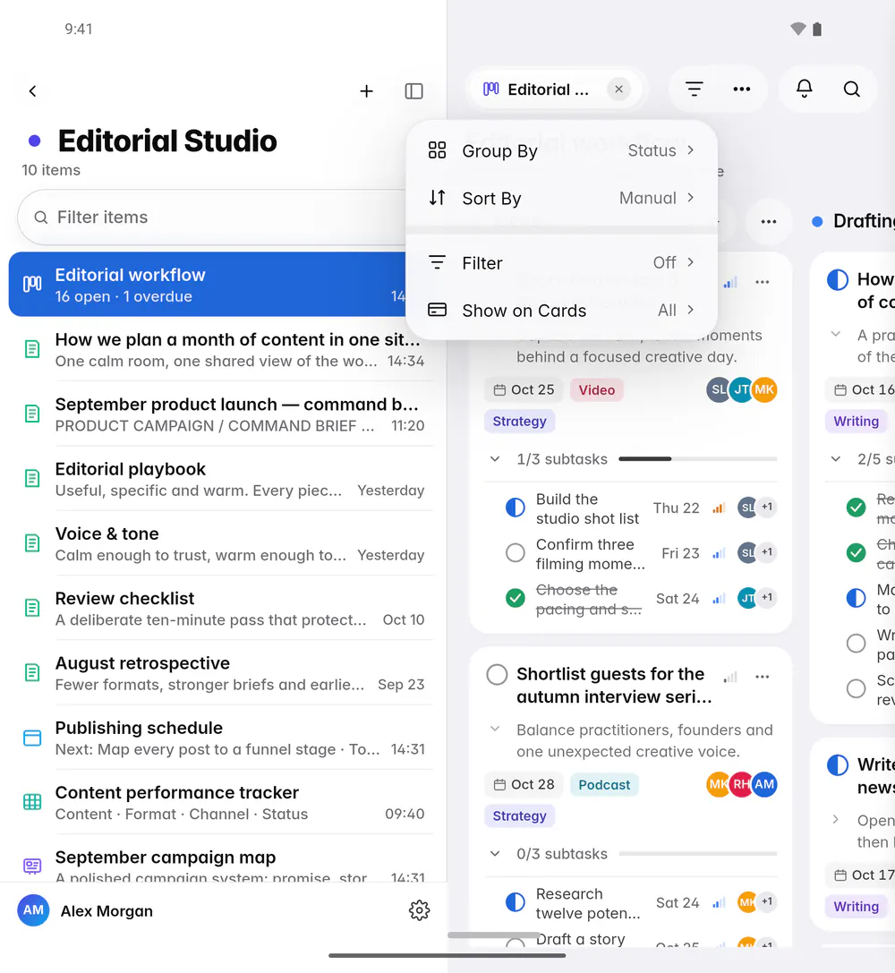Viewport: 895px width, 973px height.
Task: Expand description chevron on Write news card
Action: click(x=836, y=819)
